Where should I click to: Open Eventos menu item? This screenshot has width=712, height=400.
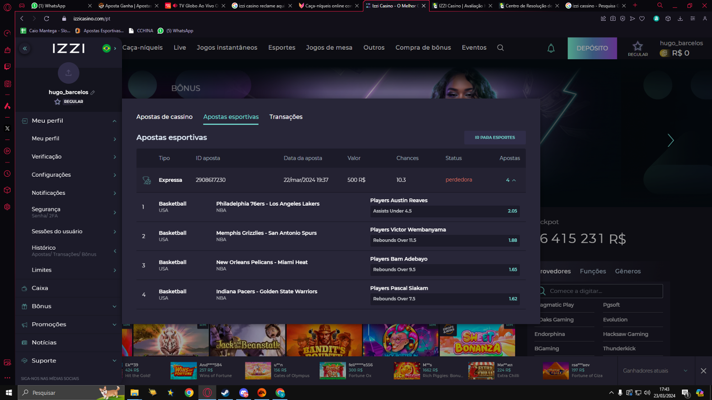click(x=474, y=48)
